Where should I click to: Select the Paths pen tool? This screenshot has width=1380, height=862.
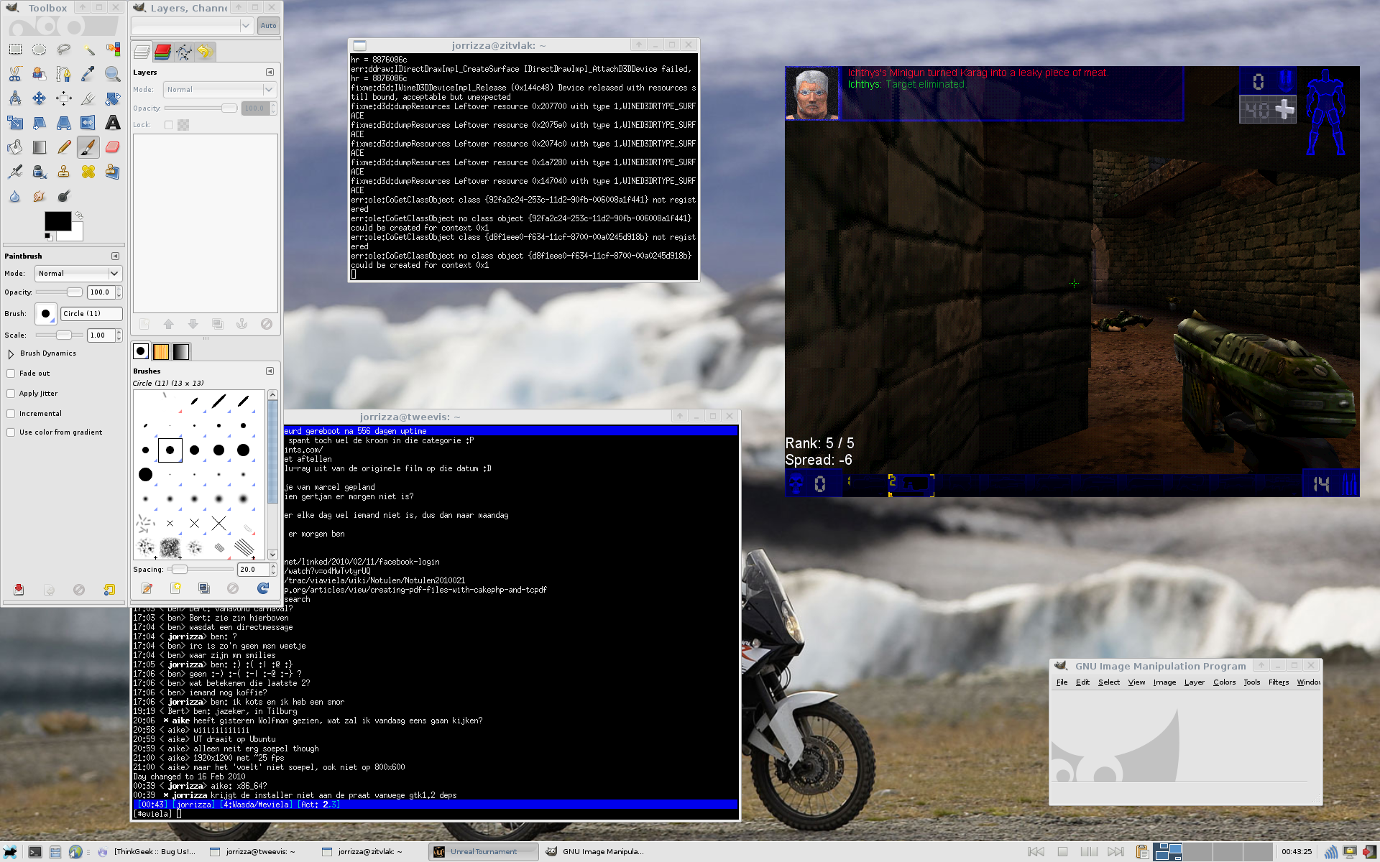tap(64, 74)
